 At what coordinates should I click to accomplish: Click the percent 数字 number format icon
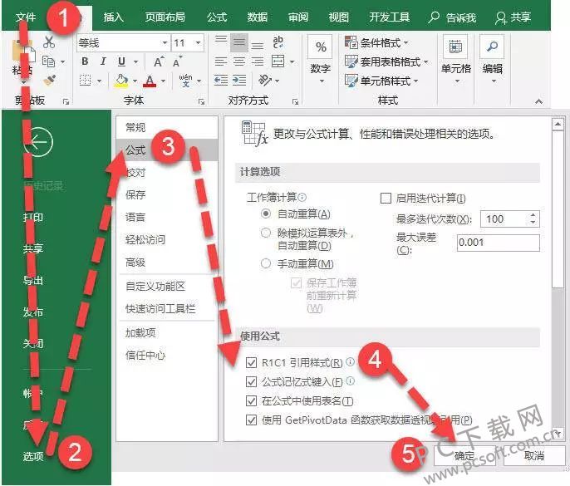coord(320,48)
